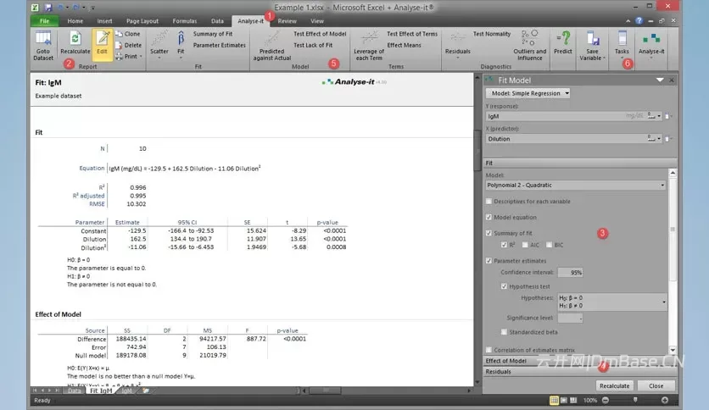This screenshot has width=709, height=410.
Task: Click Outliers and Influence icon
Action: point(529,46)
